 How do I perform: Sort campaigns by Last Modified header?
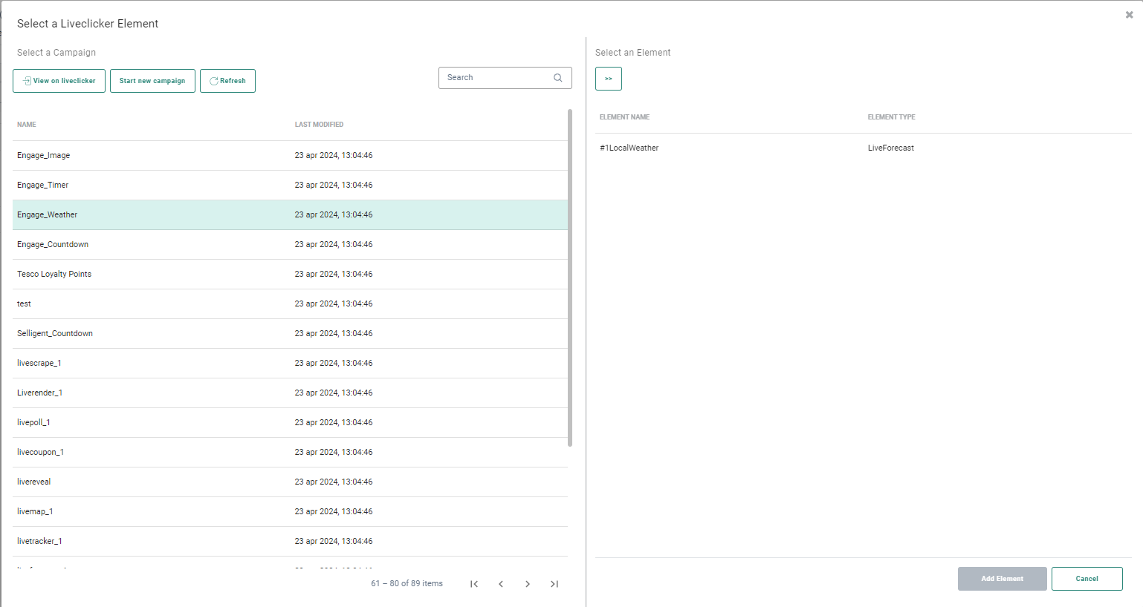coord(319,125)
